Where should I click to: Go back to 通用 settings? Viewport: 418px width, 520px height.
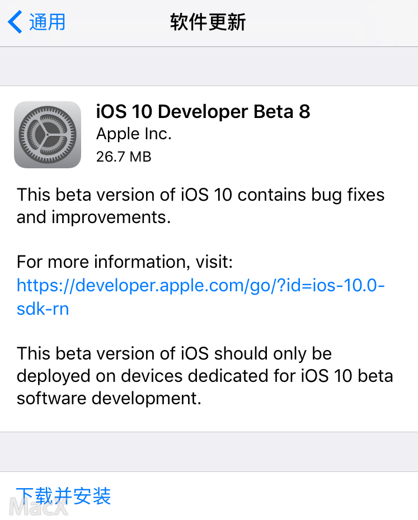click(x=47, y=22)
